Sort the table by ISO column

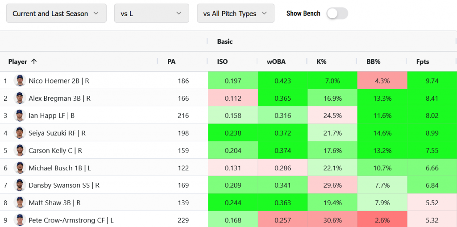tap(222, 62)
